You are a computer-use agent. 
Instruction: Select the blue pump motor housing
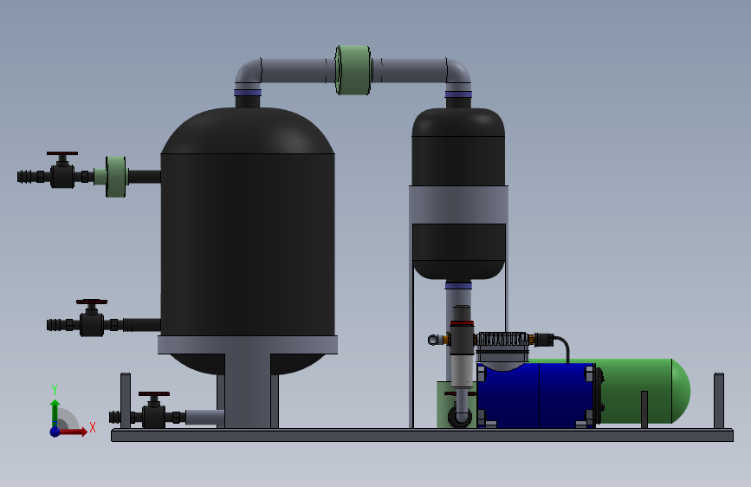536,395
